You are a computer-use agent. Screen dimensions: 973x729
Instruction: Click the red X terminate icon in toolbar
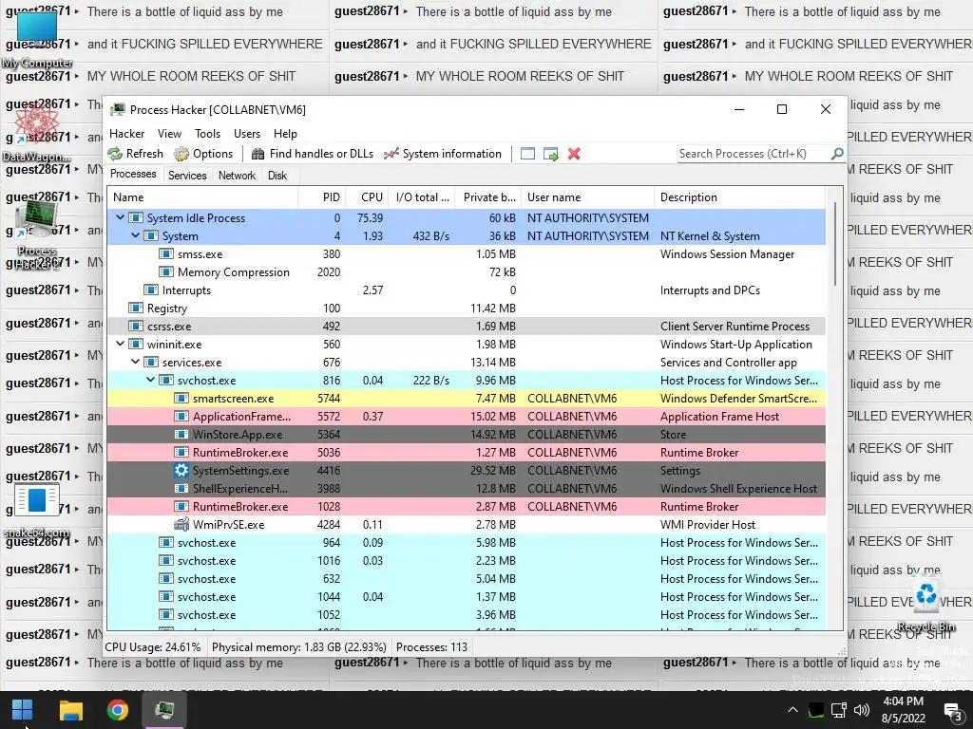(x=574, y=154)
